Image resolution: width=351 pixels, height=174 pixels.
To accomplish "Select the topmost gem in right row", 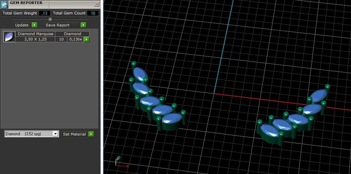I will 318,95.
